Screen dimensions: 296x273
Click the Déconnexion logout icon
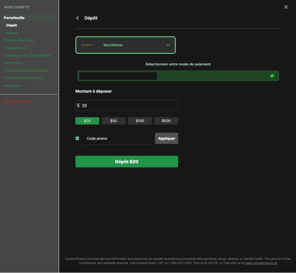pos(6,102)
